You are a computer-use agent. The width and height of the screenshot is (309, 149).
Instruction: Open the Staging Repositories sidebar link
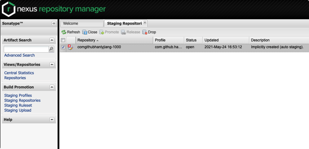[x=22, y=100]
